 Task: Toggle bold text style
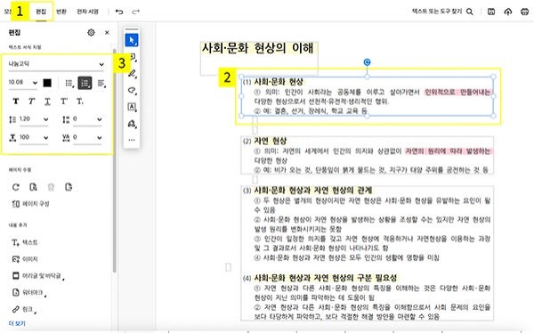[x=16, y=102]
